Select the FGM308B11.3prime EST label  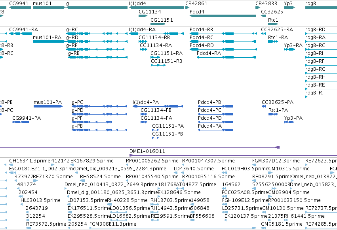(x=113, y=224)
